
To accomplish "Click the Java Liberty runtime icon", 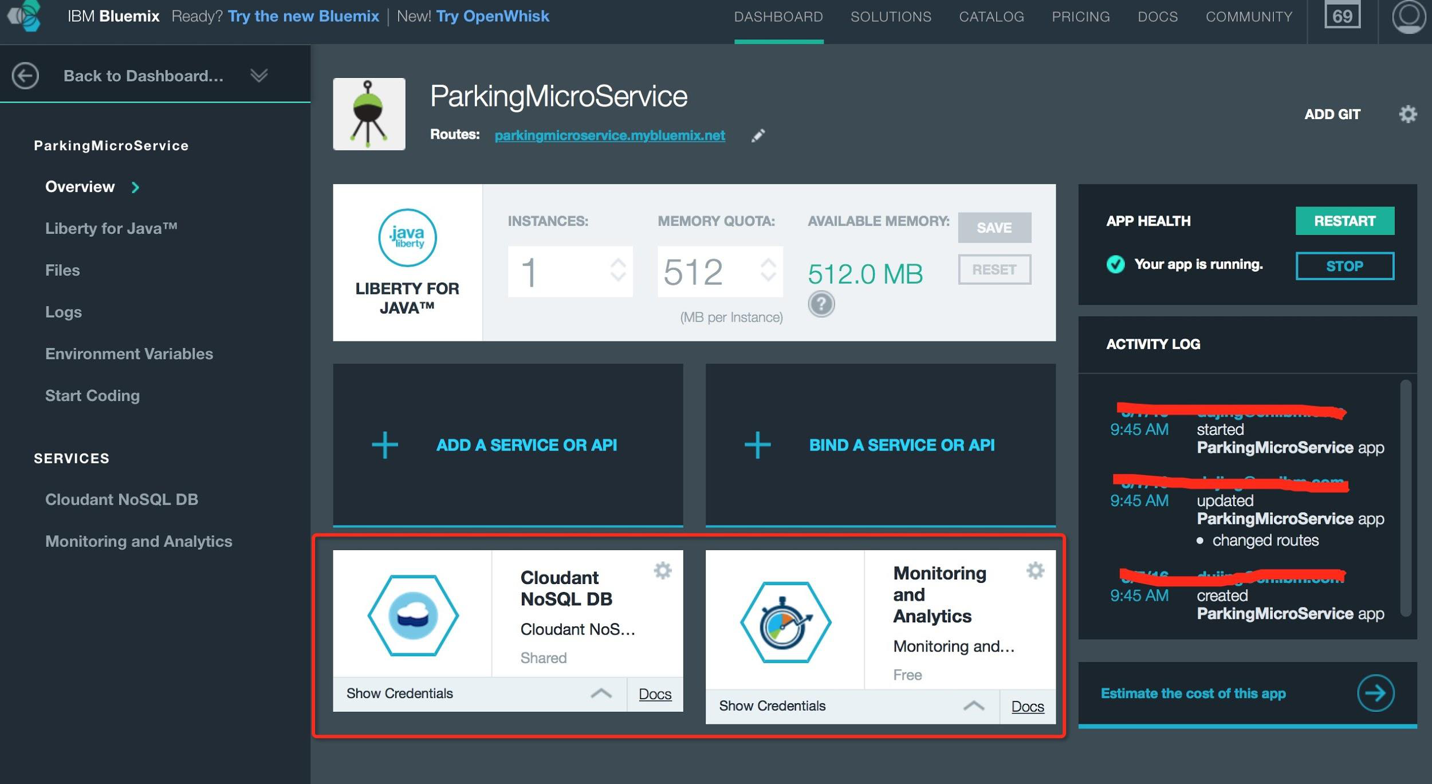I will pos(407,237).
